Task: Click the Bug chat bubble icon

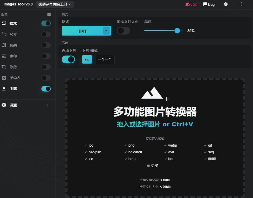Action: (x=205, y=4)
